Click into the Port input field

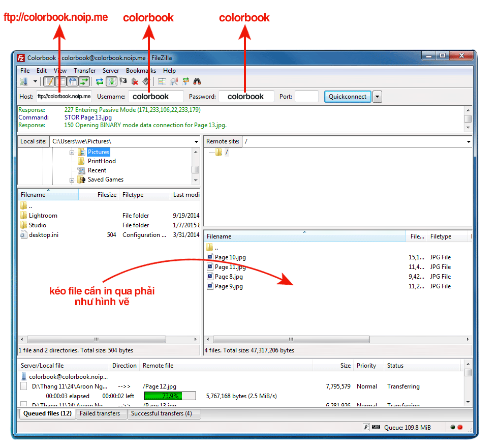point(306,97)
